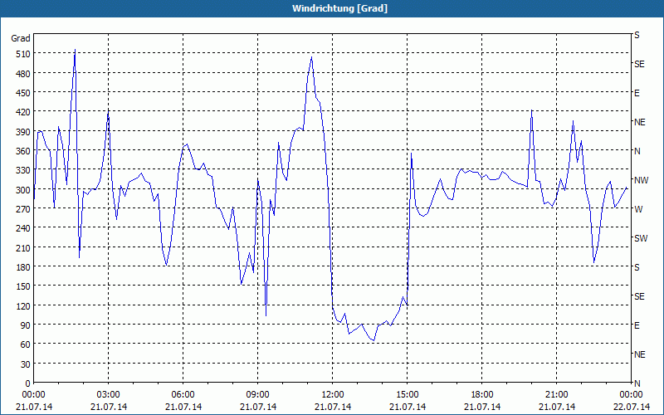Select the SW compass label
The height and width of the screenshot is (415, 664).
(641, 238)
